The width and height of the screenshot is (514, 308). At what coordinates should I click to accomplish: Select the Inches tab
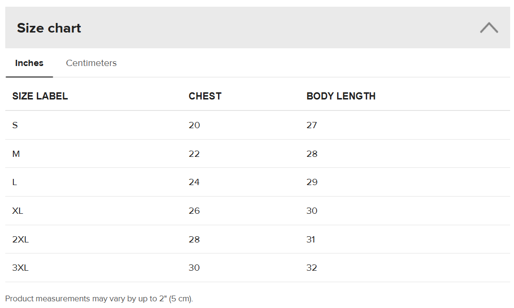(29, 63)
